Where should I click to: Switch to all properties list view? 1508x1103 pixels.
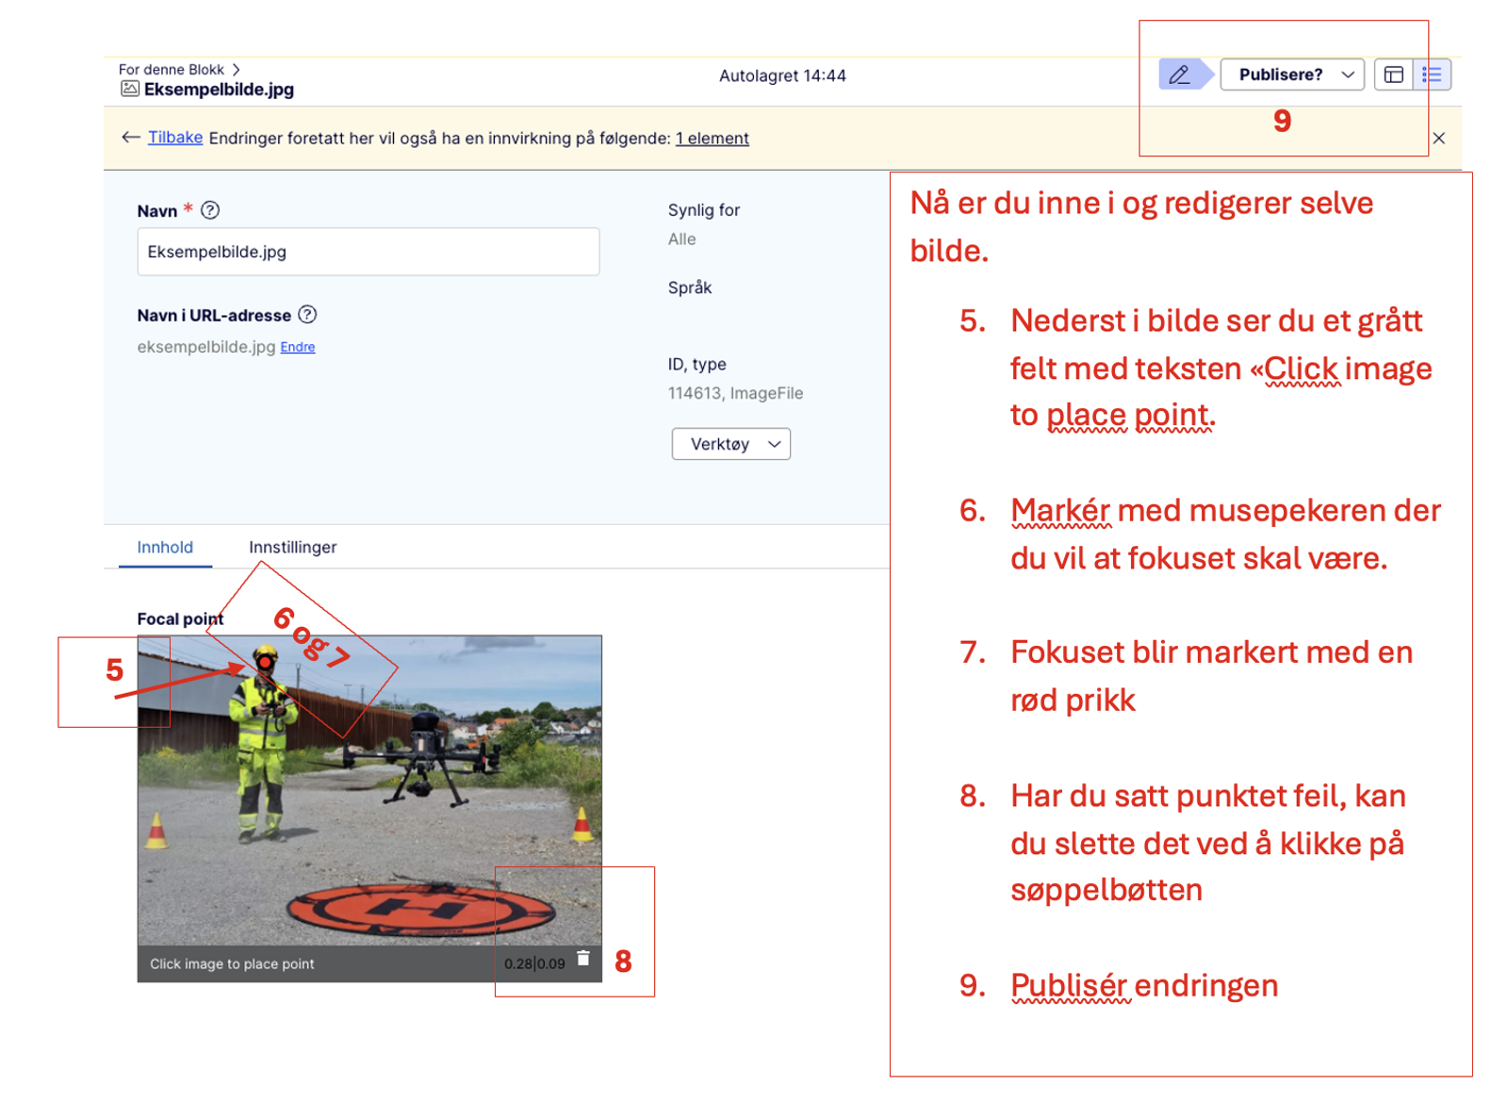[x=1432, y=74]
